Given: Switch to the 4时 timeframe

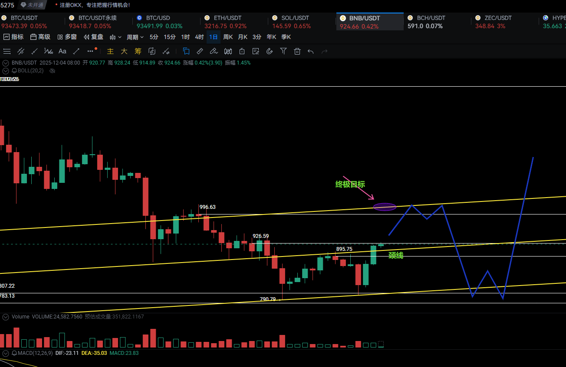Looking at the screenshot, I should click(x=199, y=37).
